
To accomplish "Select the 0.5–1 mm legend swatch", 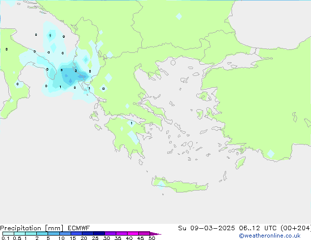I will coord(20,234).
